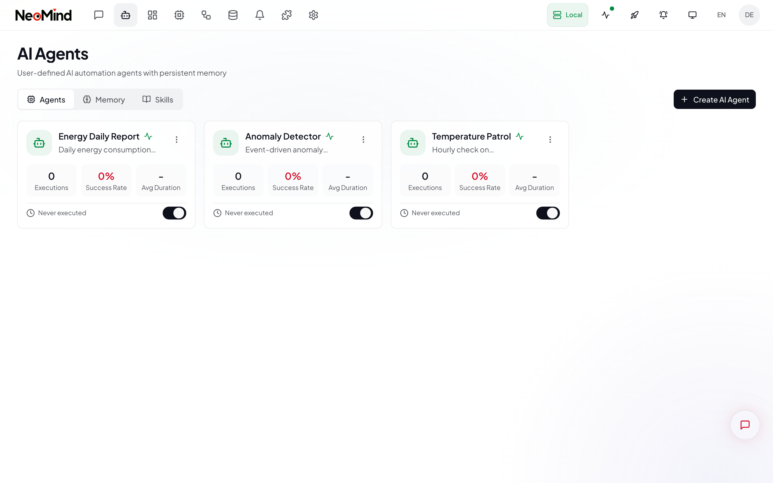Open the bell alerts nav icon
The image size is (773, 483).
click(260, 15)
